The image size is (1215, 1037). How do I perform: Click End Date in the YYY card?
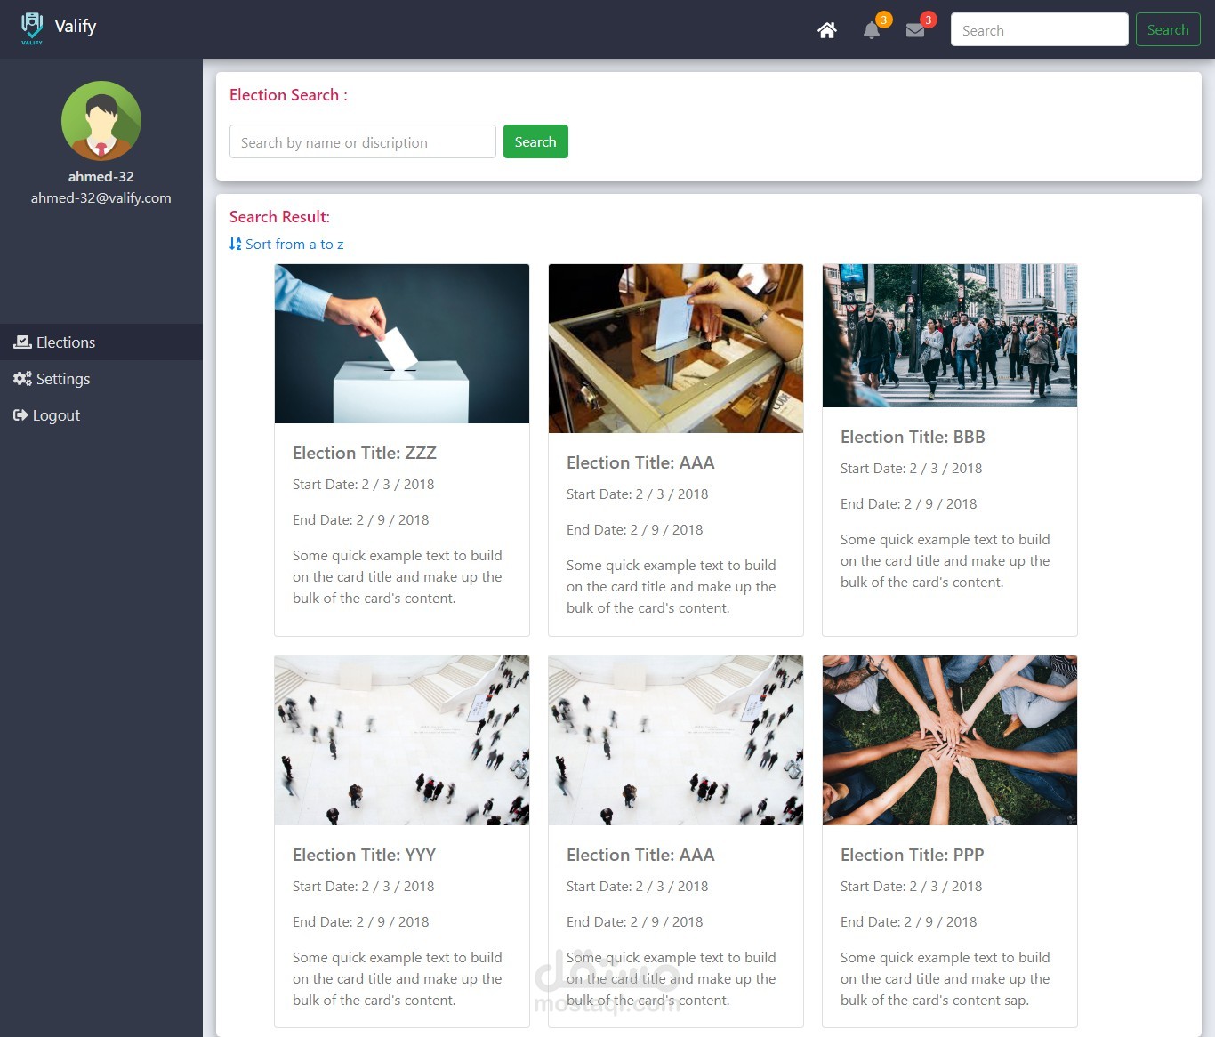coord(361,922)
